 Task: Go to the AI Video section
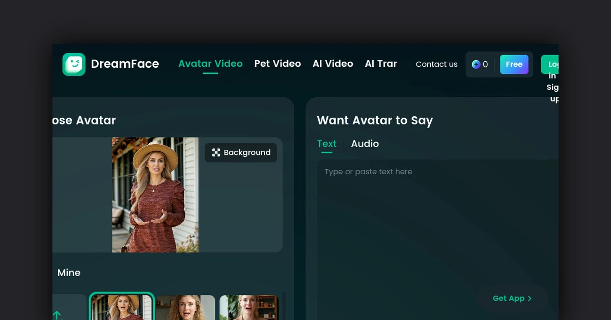coord(332,64)
